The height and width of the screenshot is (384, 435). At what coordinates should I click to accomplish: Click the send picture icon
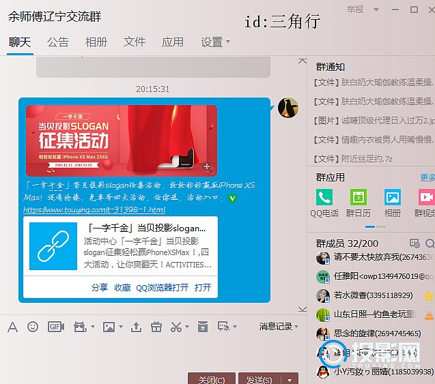tap(109, 327)
